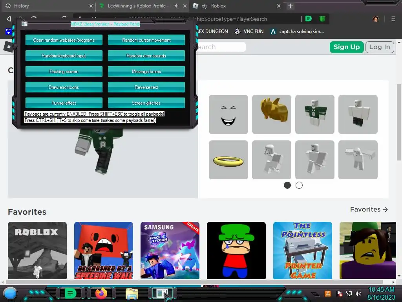Viewport: 402px width, 302px height.
Task: Select the first carousel page dot
Action: coord(287,185)
